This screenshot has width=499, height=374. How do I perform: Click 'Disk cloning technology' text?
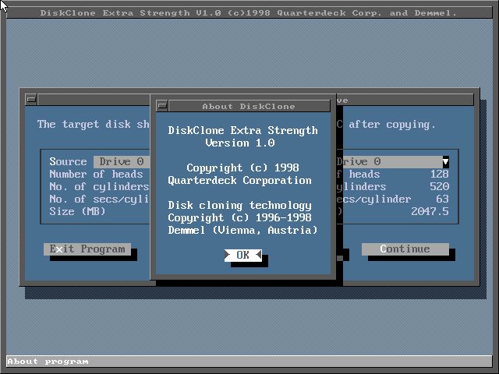[x=239, y=206]
